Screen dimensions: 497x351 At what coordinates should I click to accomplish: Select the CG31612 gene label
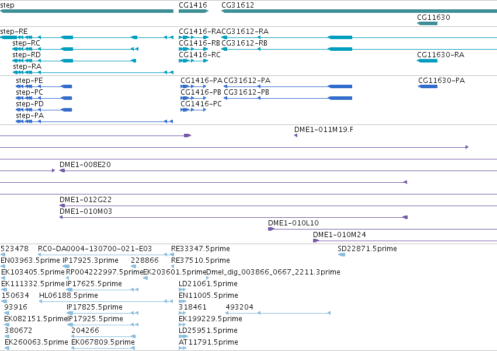(238, 5)
